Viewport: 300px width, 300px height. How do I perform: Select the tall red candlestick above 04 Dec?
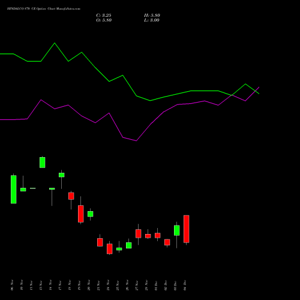click(x=187, y=229)
